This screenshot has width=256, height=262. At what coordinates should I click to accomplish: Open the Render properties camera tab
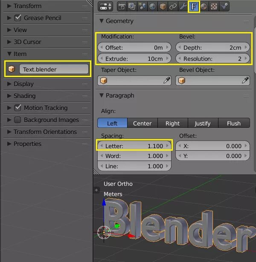pos(122,7)
